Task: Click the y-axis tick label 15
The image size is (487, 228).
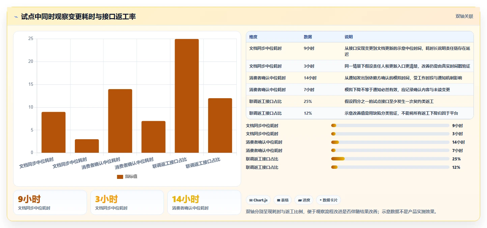Action: click(x=31, y=84)
